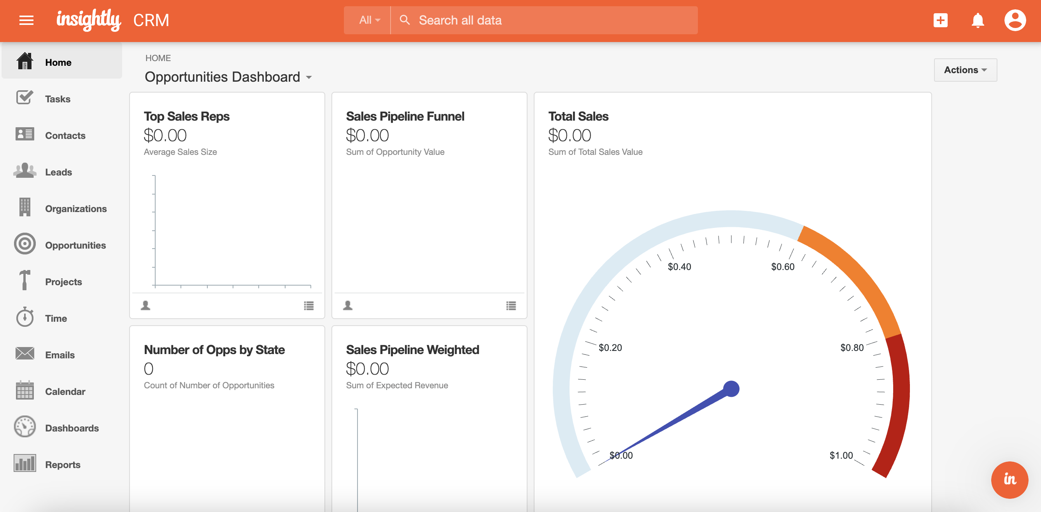Click the Opportunities target icon
1041x512 pixels.
point(25,244)
